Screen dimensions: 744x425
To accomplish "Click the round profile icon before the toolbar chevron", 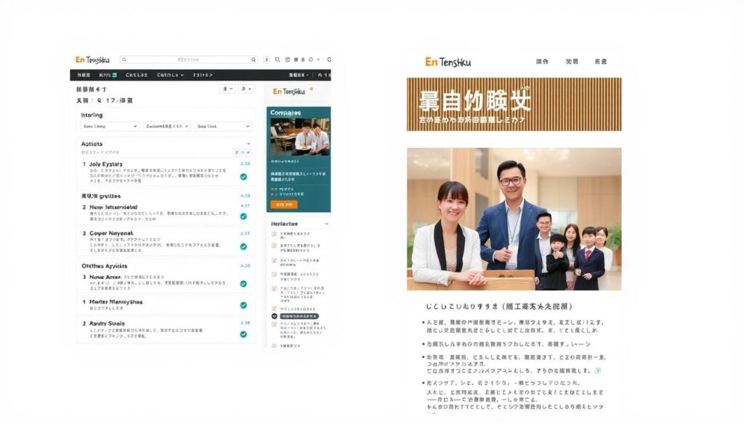I will point(311,60).
